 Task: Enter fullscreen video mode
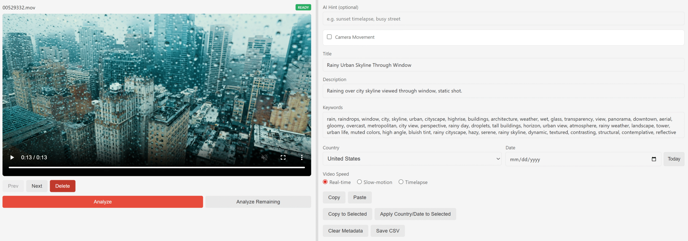pyautogui.click(x=283, y=157)
